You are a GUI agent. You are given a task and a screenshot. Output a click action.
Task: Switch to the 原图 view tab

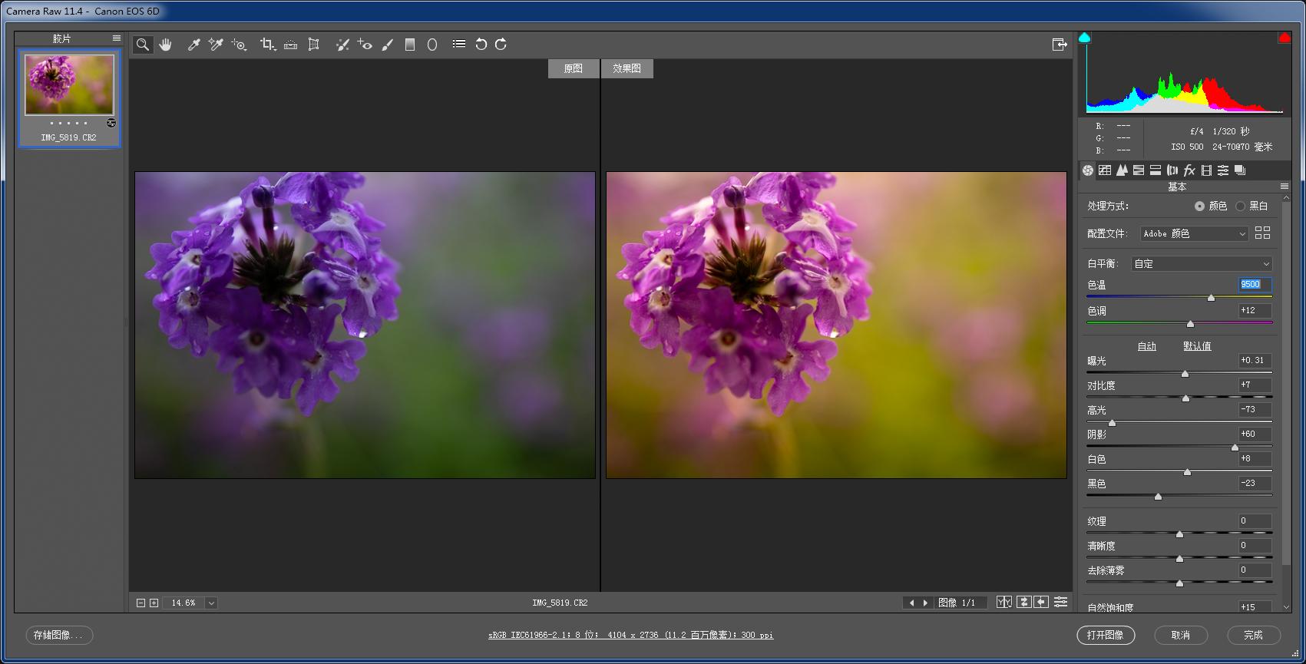[x=573, y=68]
